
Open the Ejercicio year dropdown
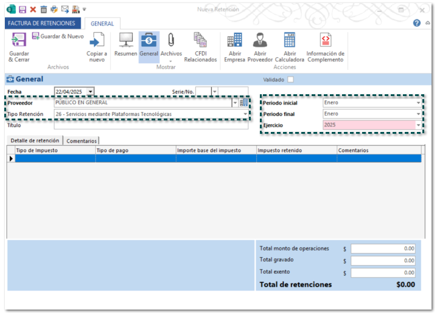[x=418, y=125]
